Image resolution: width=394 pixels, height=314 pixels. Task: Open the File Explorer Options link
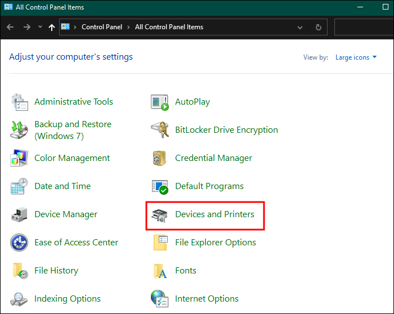pyautogui.click(x=215, y=243)
